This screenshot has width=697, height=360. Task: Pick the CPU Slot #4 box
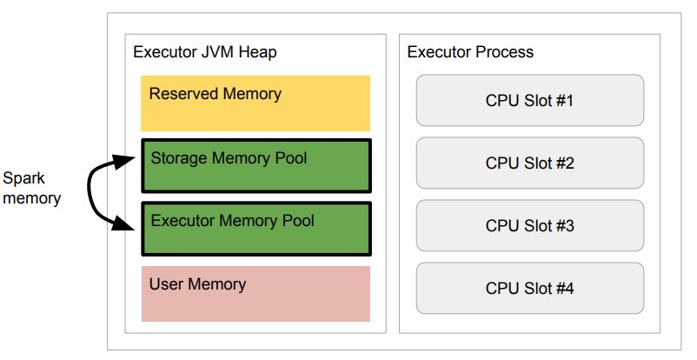[x=529, y=288]
